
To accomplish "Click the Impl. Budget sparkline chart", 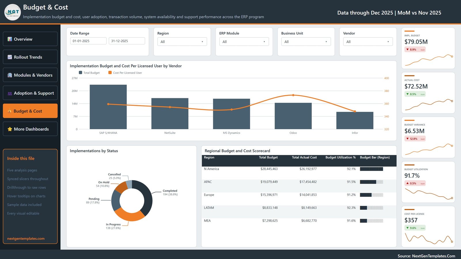I will point(429,60).
